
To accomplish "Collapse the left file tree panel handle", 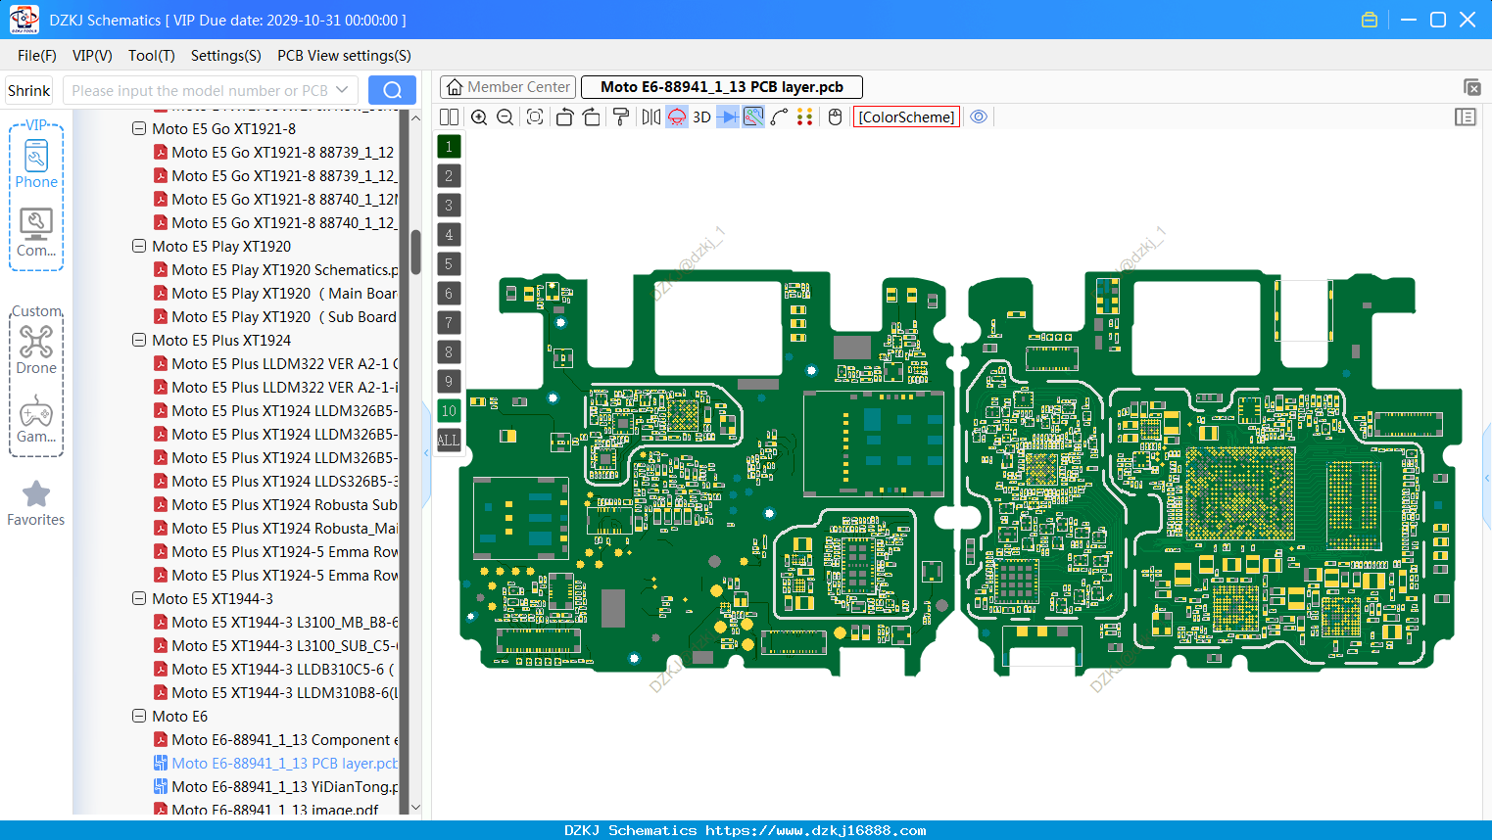I will 426,452.
